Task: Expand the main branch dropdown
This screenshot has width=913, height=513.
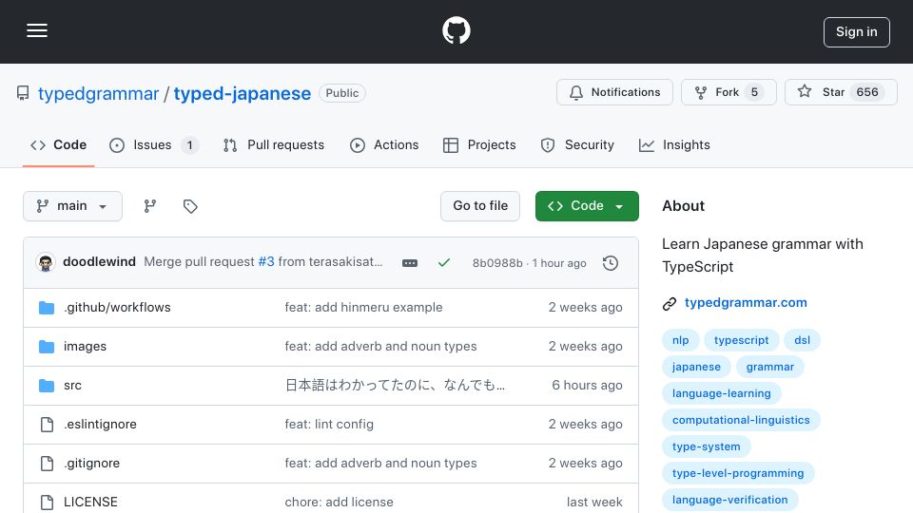Action: (73, 206)
